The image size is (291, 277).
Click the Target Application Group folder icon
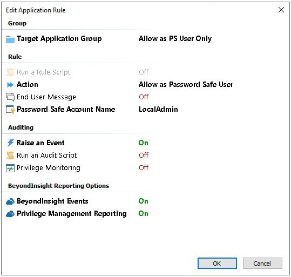(x=10, y=39)
